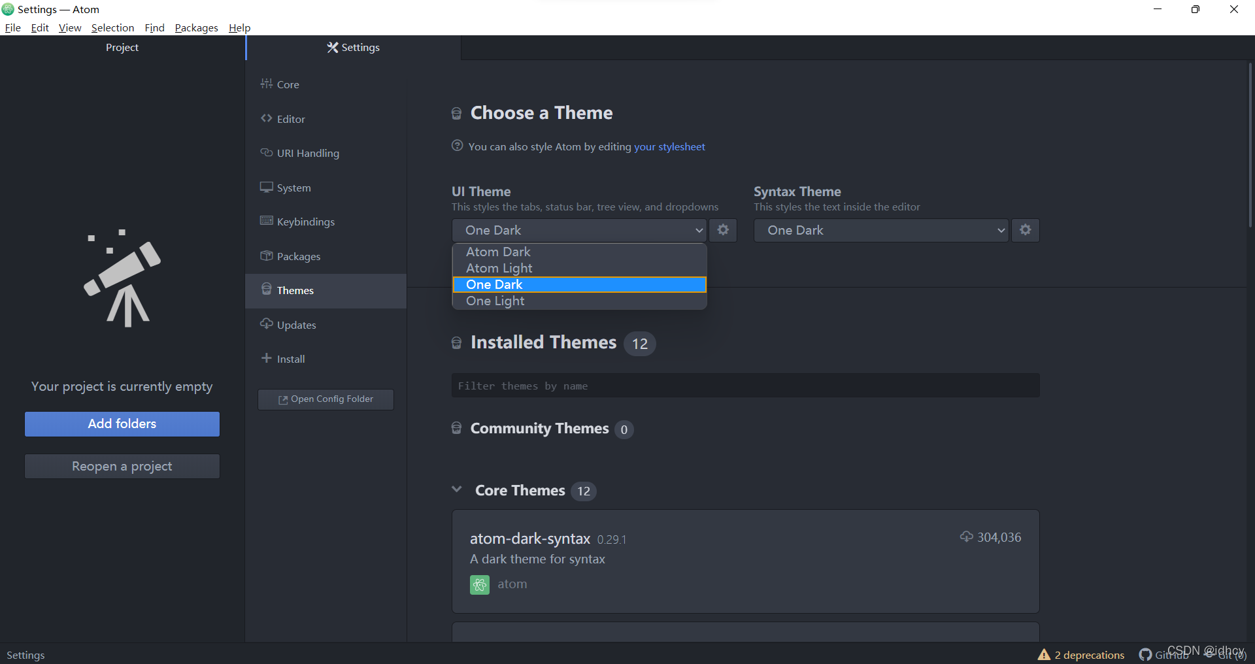Go to Install settings section

(x=326, y=359)
